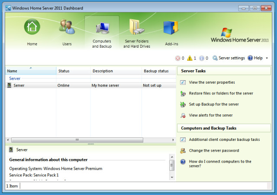The height and width of the screenshot is (195, 277).
Task: Click details pane scroll down arrow
Action: coord(172,177)
